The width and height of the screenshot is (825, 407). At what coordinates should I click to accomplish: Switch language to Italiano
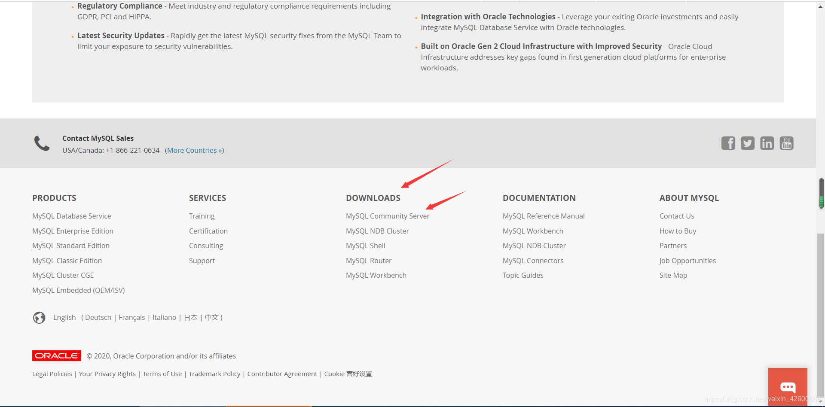[164, 317]
